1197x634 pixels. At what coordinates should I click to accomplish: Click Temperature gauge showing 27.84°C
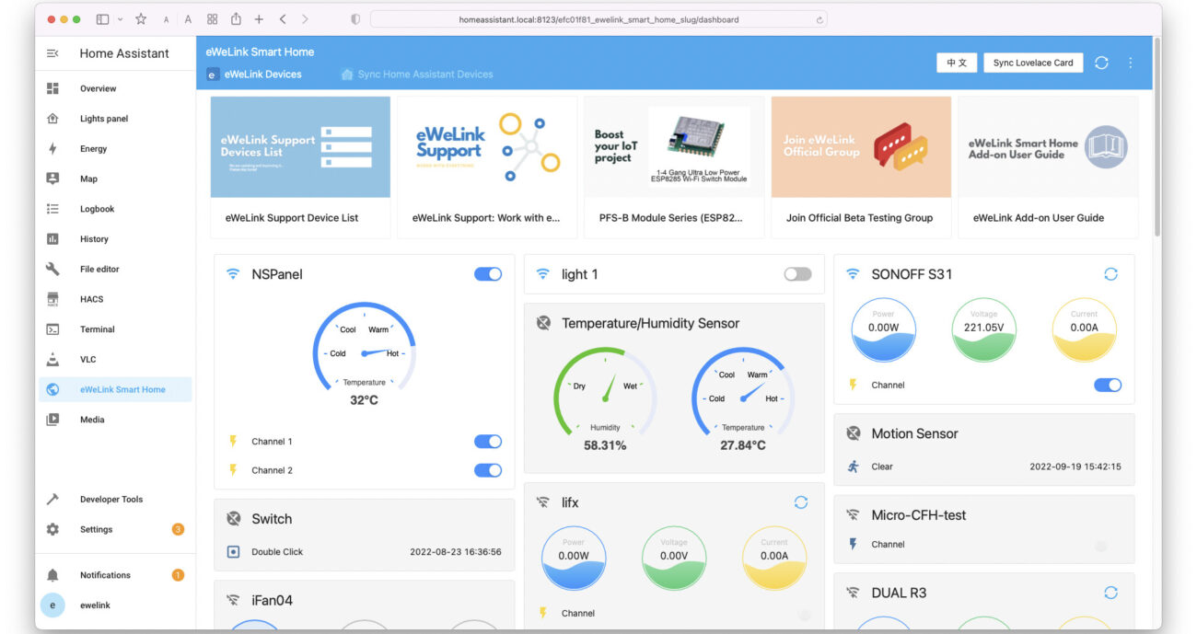743,398
